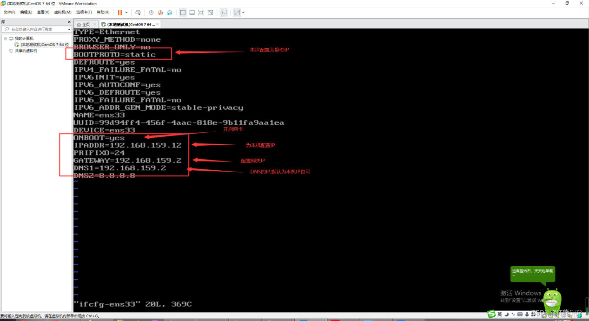589x321 pixels.
Task: Open the stretch mode dropdown arrow
Action: [x=243, y=13]
